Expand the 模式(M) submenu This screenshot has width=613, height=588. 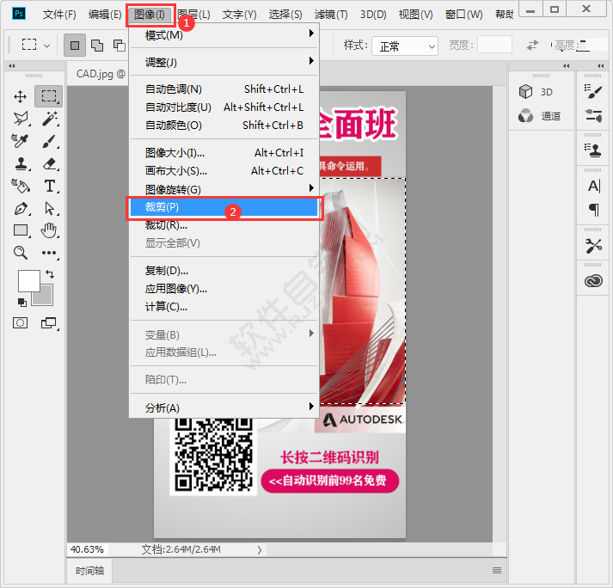pos(224,35)
